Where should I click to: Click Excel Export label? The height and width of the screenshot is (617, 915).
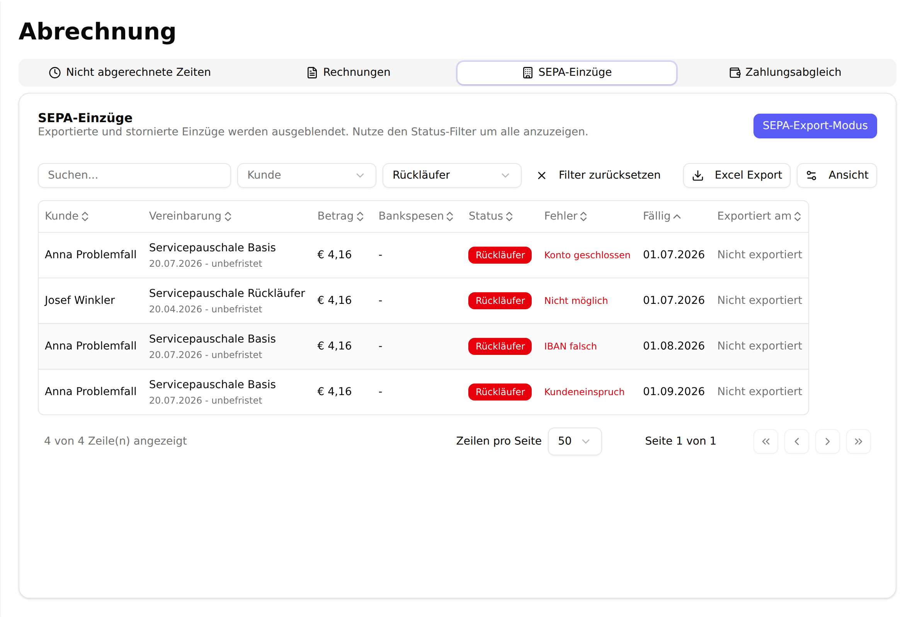click(x=748, y=175)
